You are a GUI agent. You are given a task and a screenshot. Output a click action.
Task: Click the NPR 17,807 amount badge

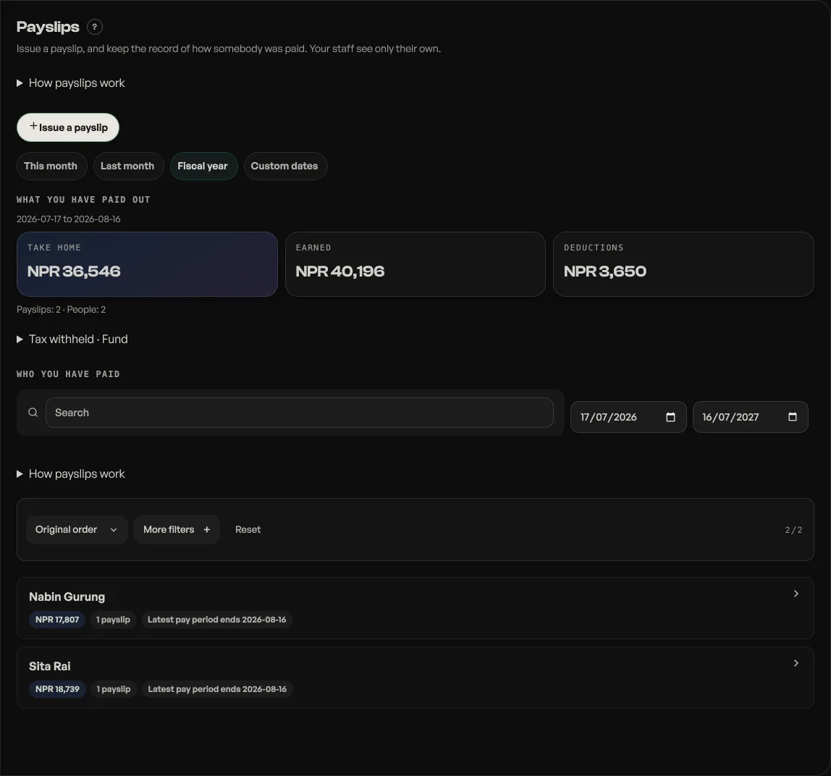[x=57, y=620]
